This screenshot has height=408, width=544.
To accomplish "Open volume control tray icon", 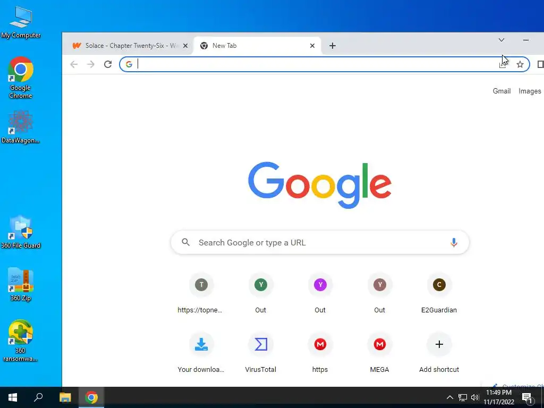I will coord(475,397).
